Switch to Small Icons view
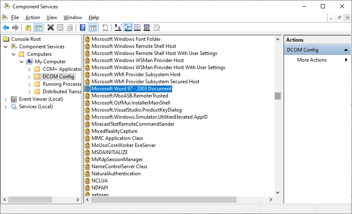352x214 pixels. [128, 27]
